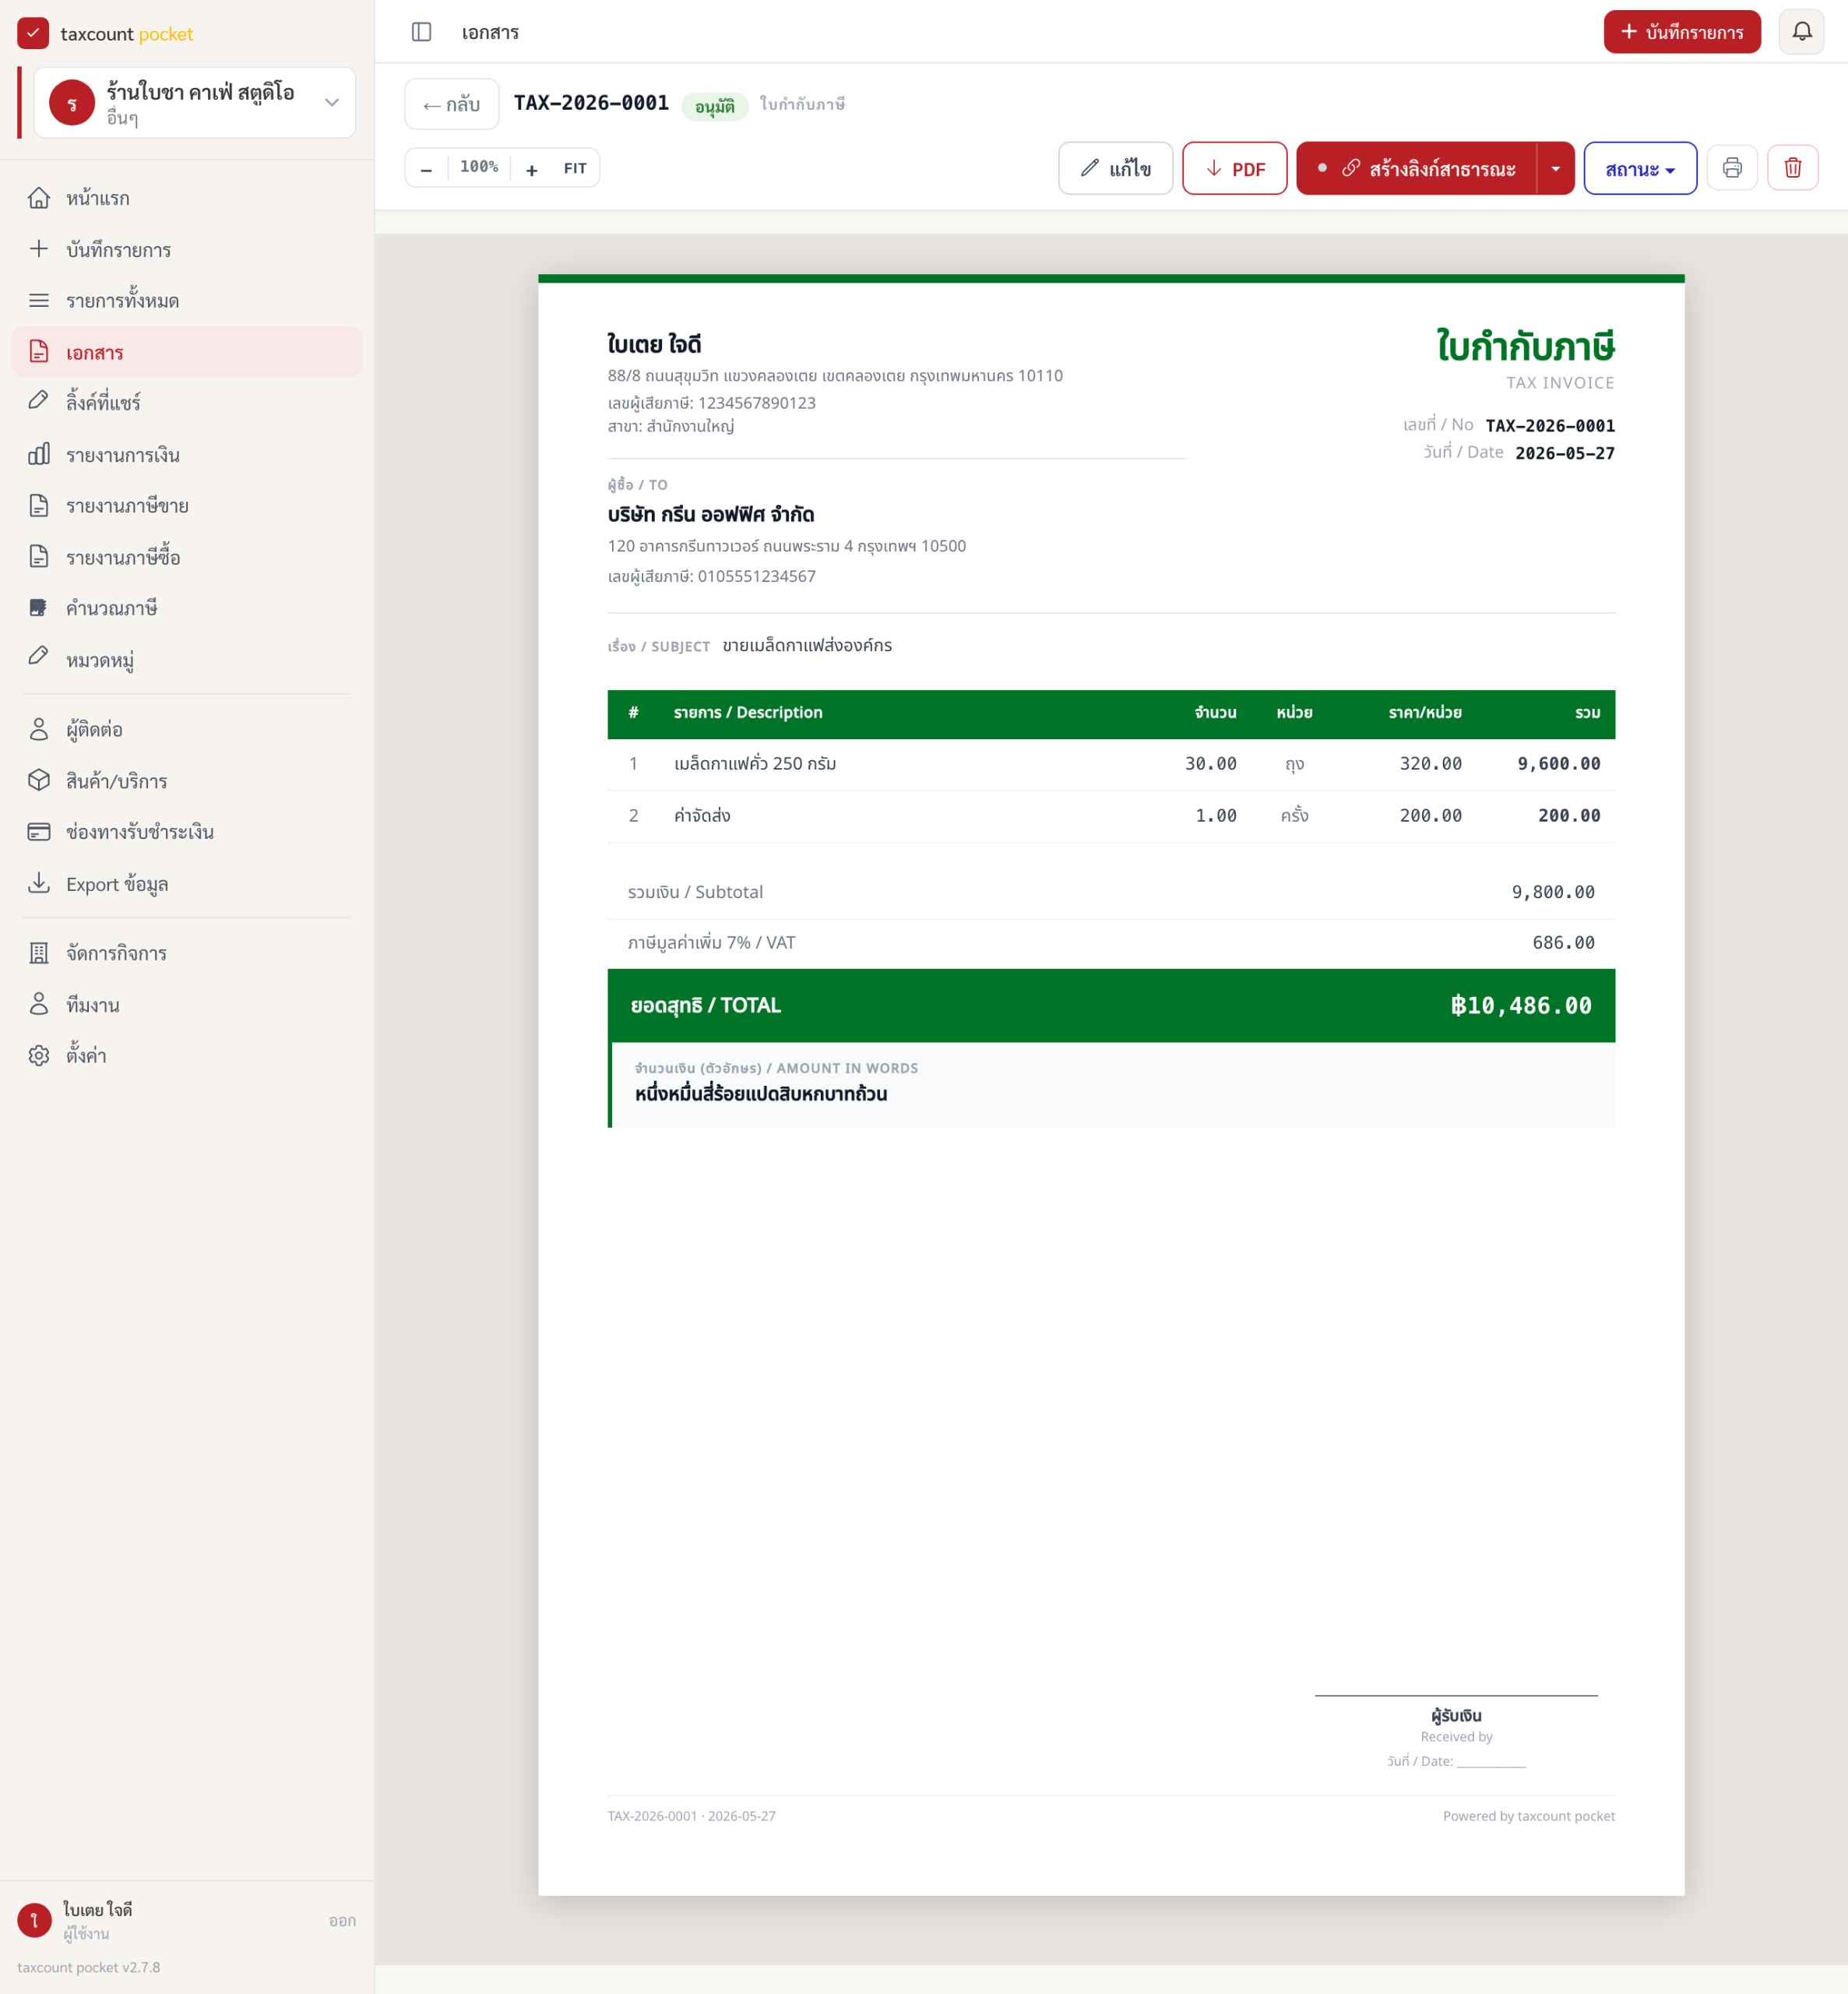
Task: Select เอกสาร in sidebar
Action: point(186,352)
